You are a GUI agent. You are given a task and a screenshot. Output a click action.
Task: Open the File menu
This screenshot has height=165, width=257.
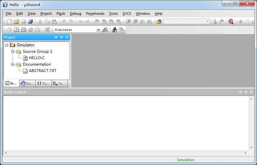(9, 14)
